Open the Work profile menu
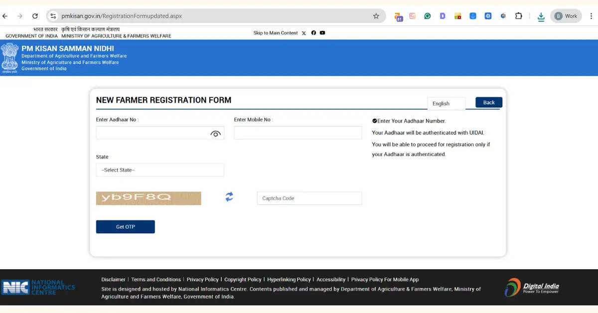Image resolution: width=598 pixels, height=313 pixels. pos(566,16)
